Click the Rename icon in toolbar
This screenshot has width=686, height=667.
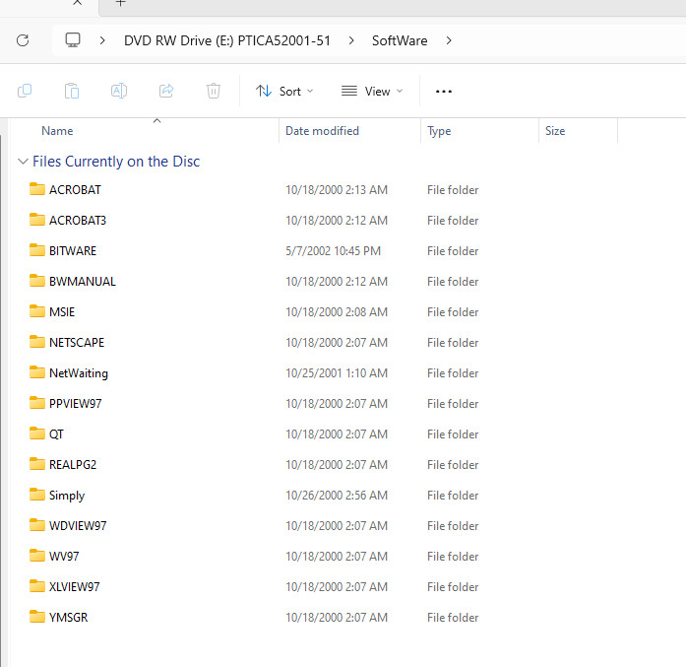(x=119, y=91)
